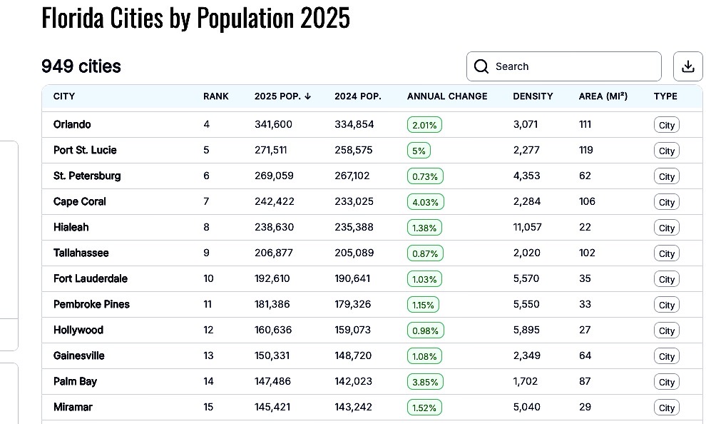Click the Area (mi²) column header
The width and height of the screenshot is (706, 424).
603,96
